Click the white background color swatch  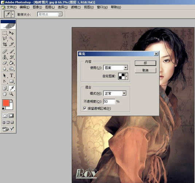(x=11, y=108)
